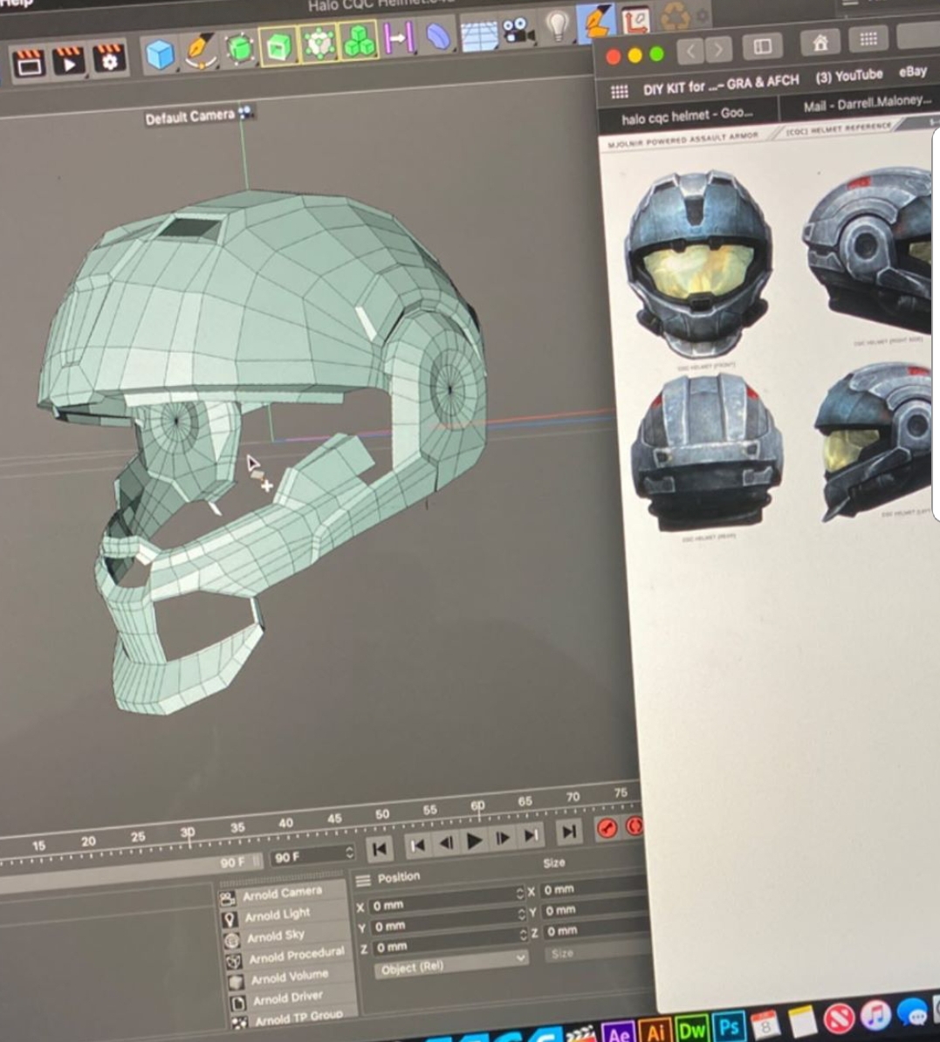
Task: Open coordinates panel hamburger menu
Action: click(x=363, y=881)
